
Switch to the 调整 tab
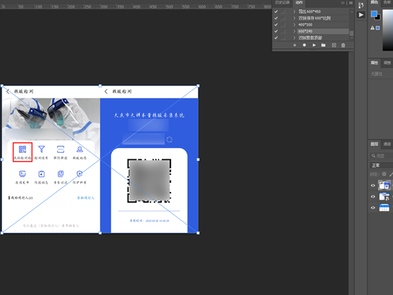pos(387,63)
